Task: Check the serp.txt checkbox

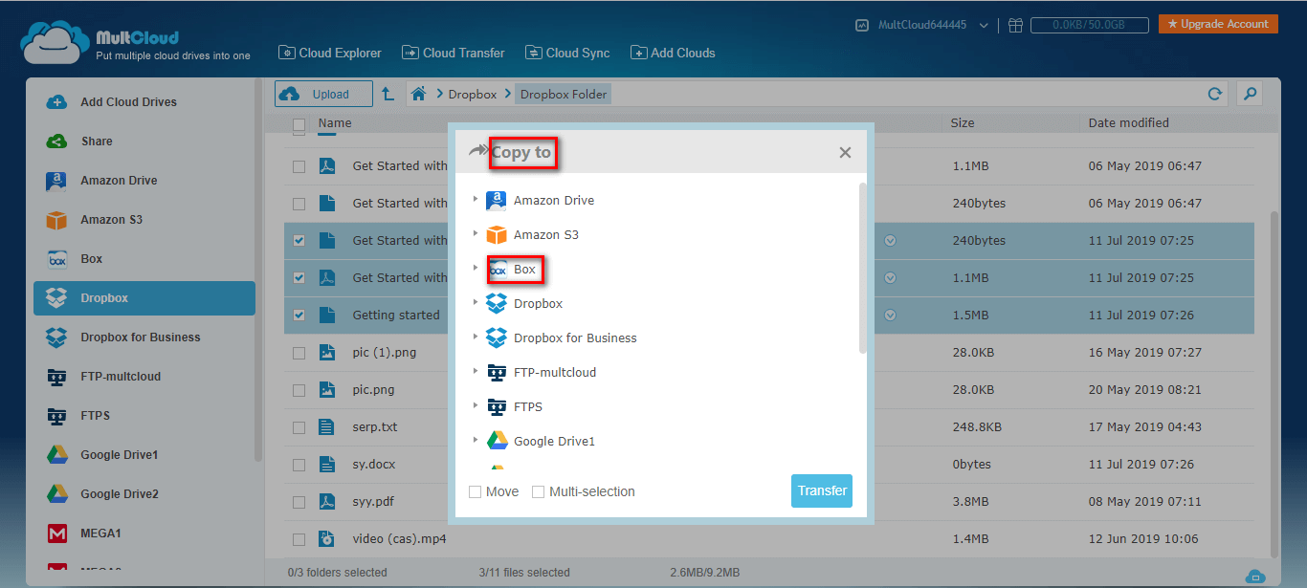Action: [299, 427]
